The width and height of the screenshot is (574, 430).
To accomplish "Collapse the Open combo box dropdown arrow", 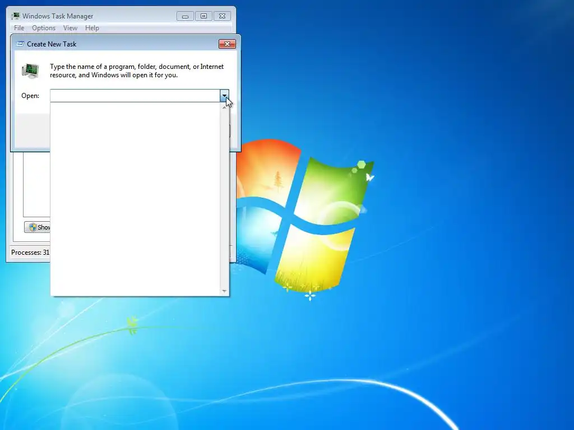I will [x=224, y=96].
